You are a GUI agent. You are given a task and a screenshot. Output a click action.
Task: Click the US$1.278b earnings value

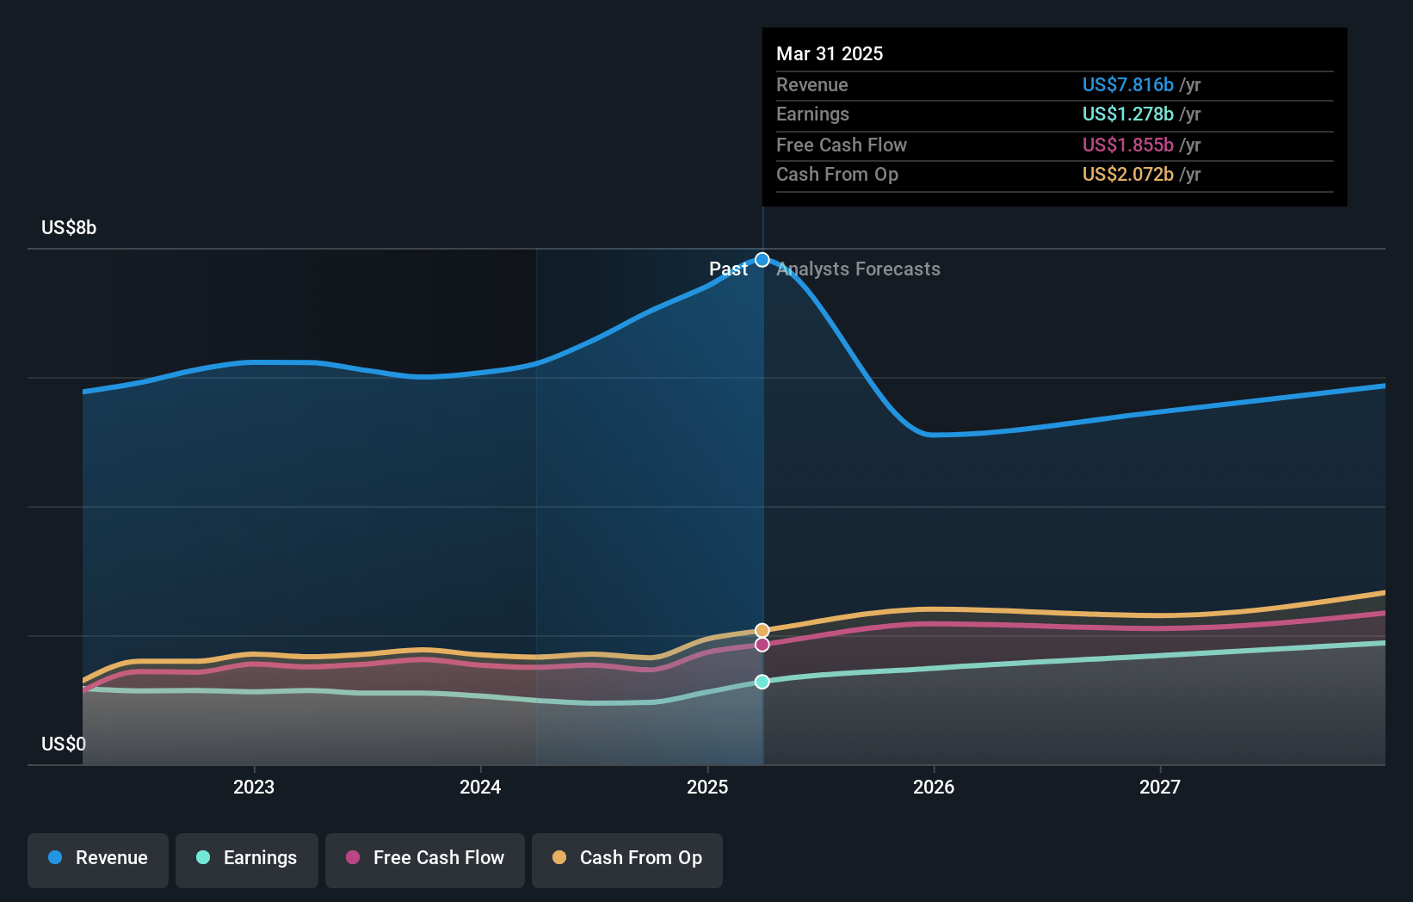click(1128, 114)
